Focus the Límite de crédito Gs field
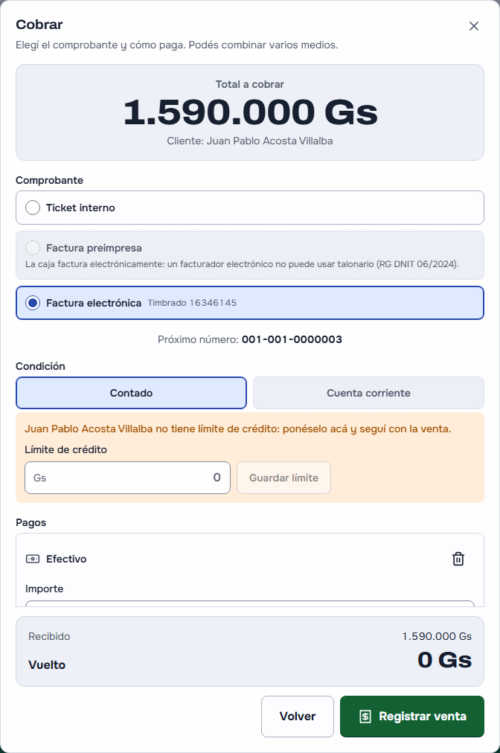500x753 pixels. (x=127, y=478)
